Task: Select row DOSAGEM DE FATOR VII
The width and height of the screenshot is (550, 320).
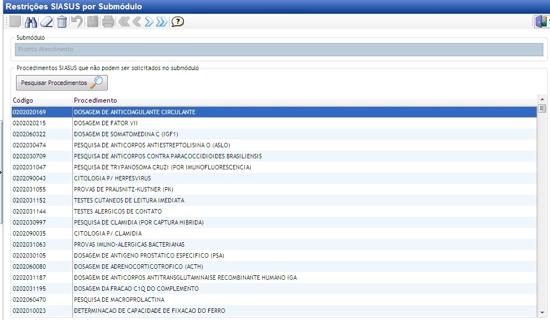Action: tap(274, 123)
